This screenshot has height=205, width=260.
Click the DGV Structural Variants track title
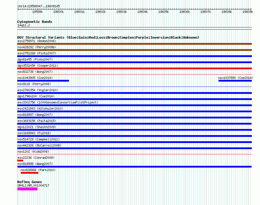[108, 37]
